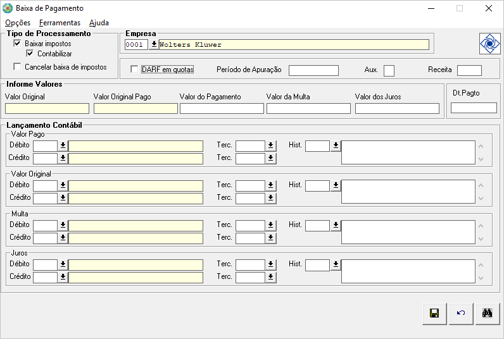Click the Valor da Multa field
Viewport: 504px width, 339px height.
(x=308, y=109)
